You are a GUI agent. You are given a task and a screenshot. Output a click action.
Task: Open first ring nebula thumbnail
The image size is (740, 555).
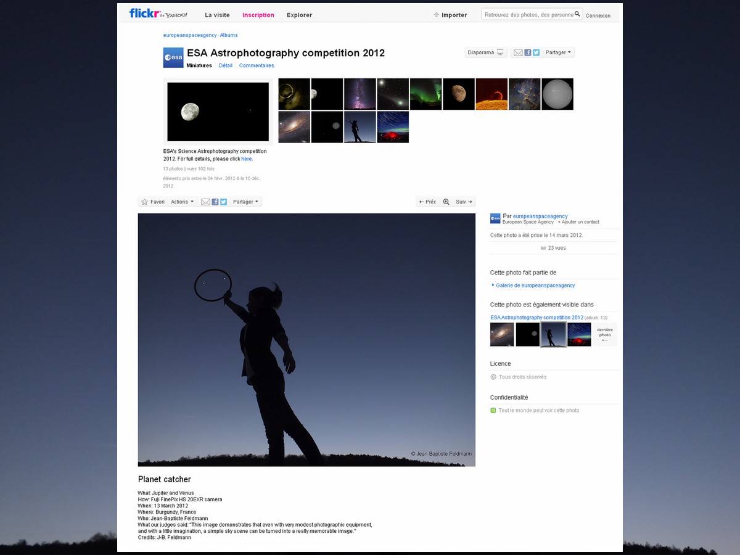[294, 94]
